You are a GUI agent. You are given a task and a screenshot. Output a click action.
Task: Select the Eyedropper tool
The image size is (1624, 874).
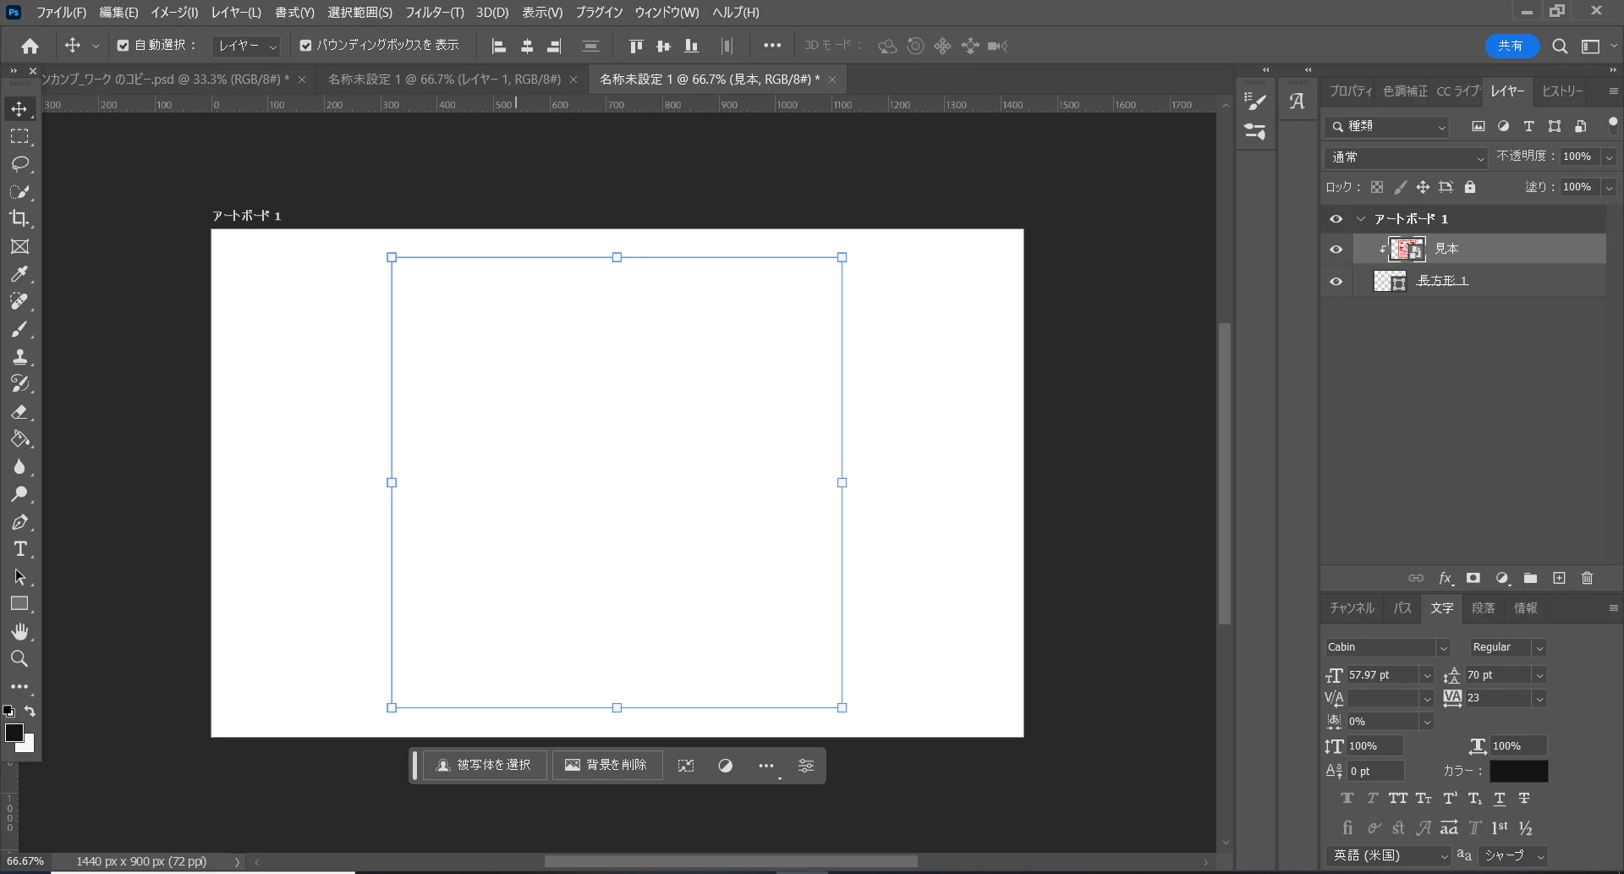coord(19,273)
